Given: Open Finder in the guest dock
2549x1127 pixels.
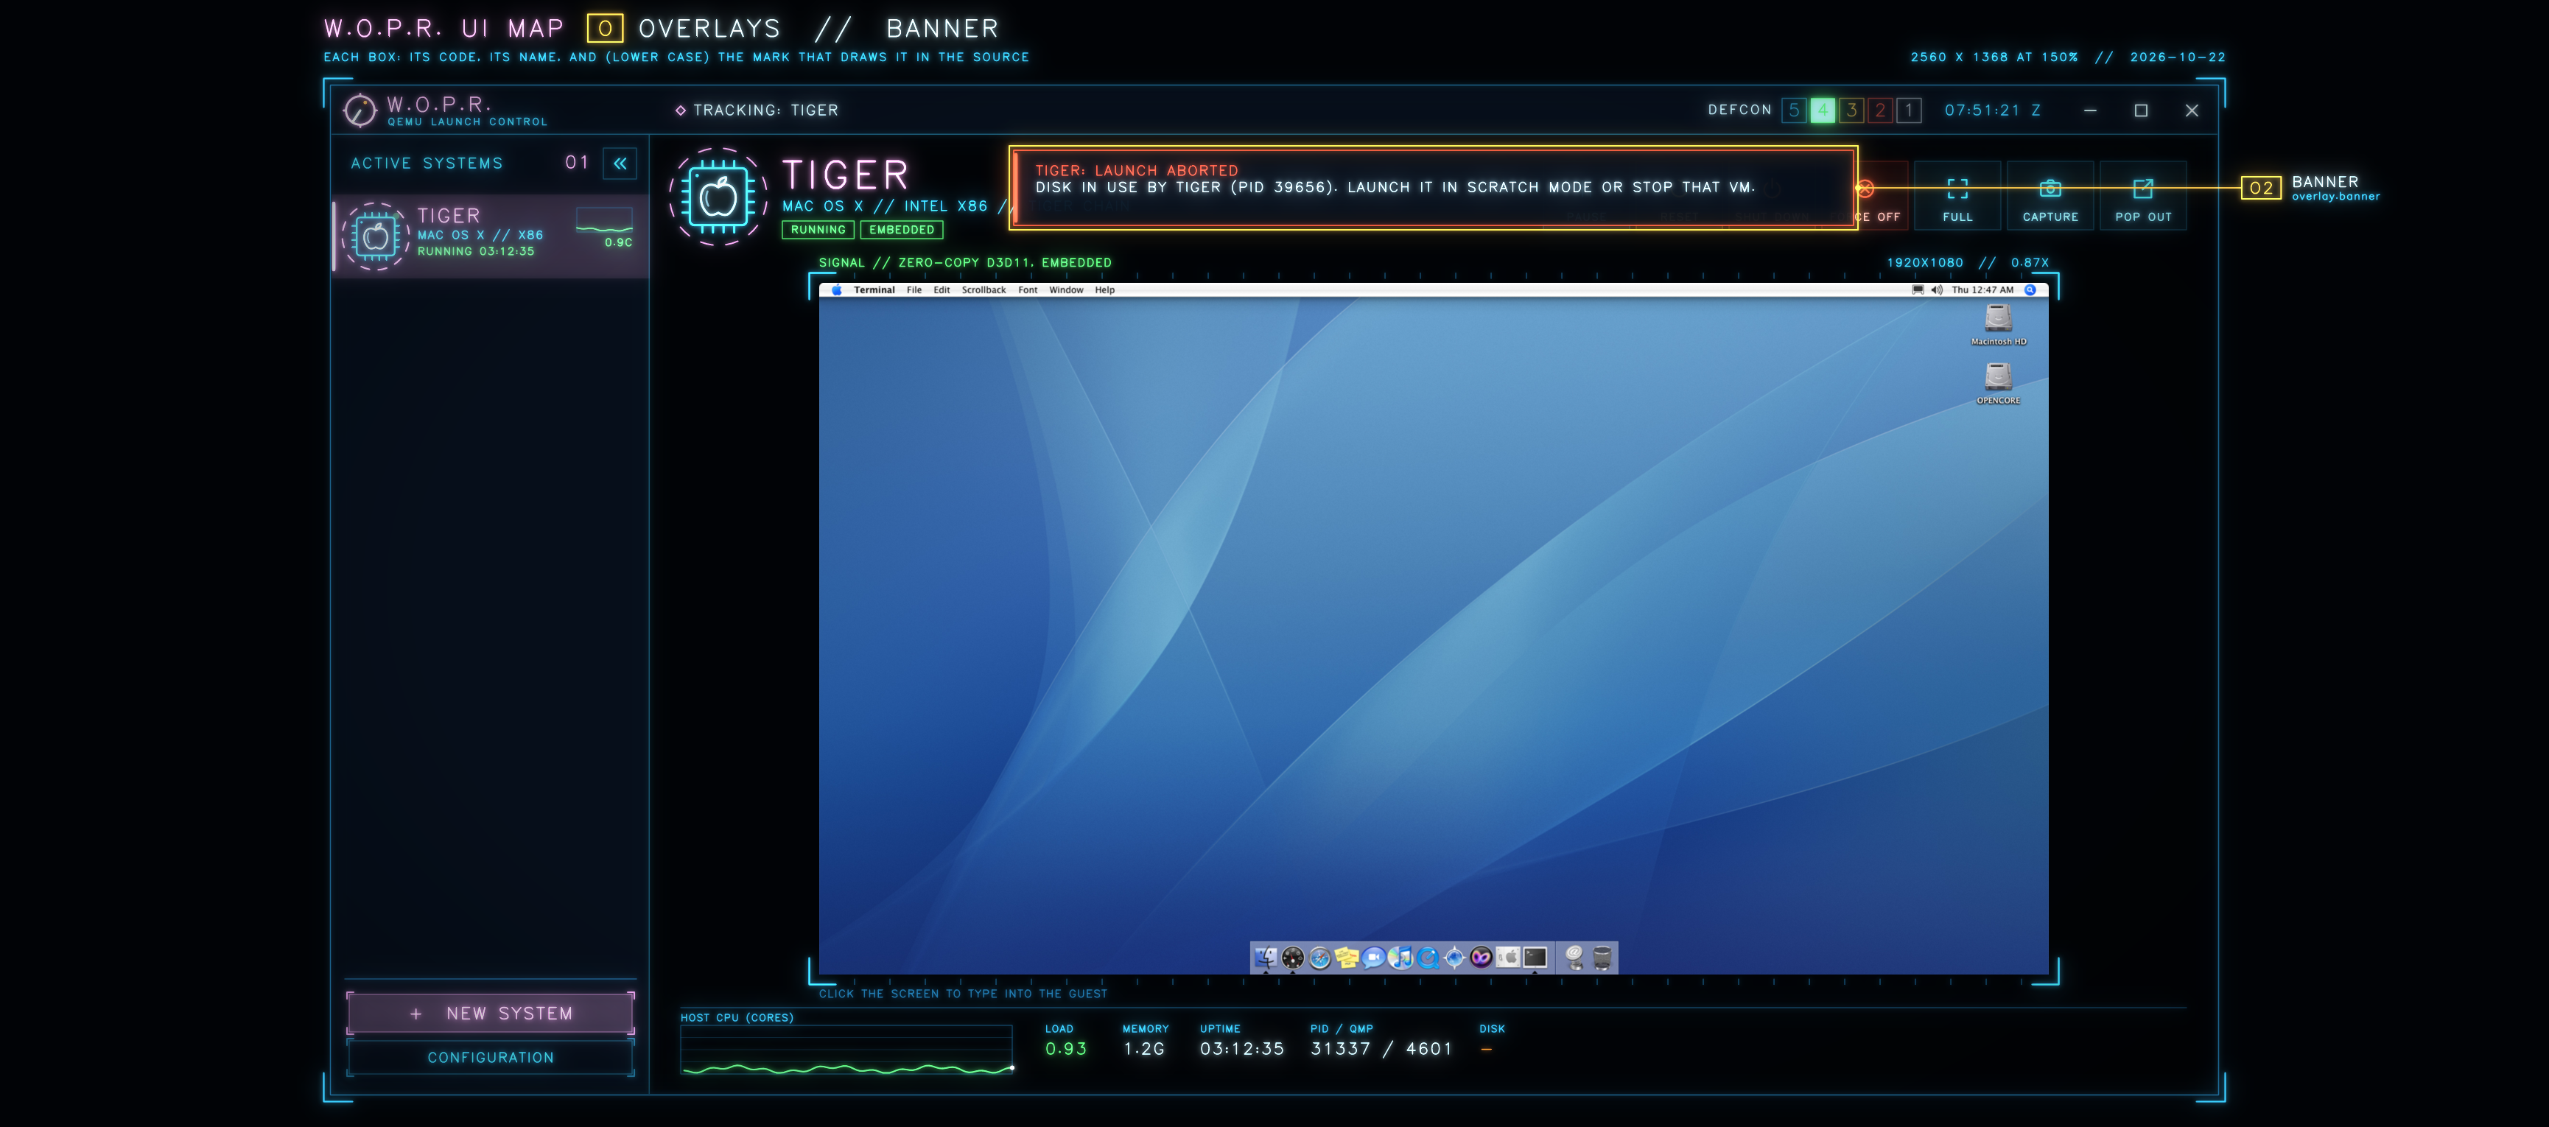Looking at the screenshot, I should [x=1266, y=958].
